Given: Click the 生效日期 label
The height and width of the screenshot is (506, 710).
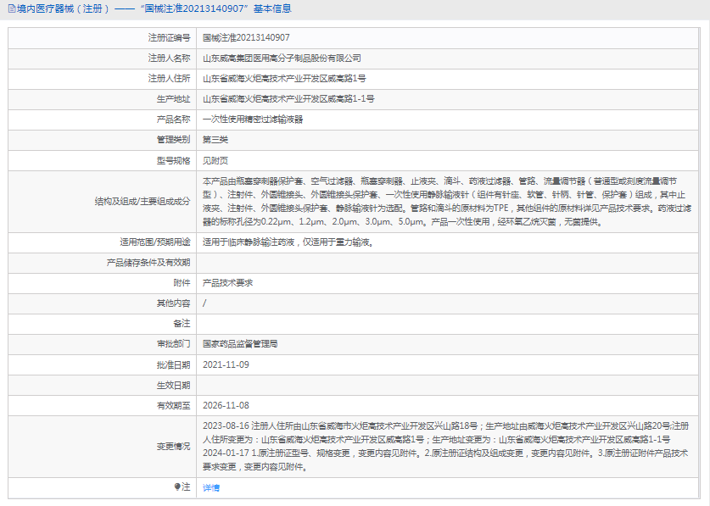Looking at the screenshot, I should coord(173,385).
